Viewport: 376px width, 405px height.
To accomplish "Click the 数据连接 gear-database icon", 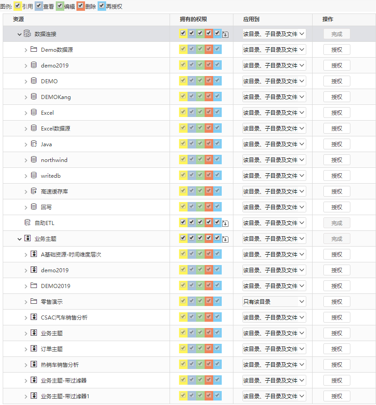I will [27, 34].
